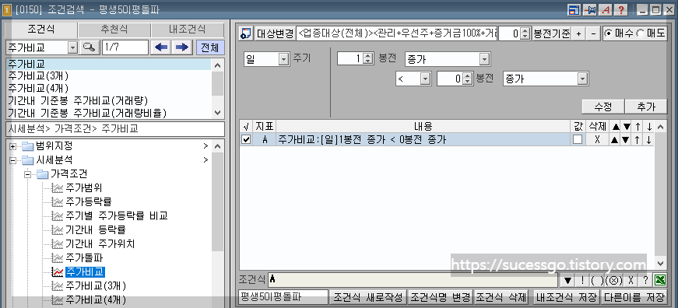The width and height of the screenshot is (678, 308).
Task: Open help via the red question mark icon
Action: [621, 10]
